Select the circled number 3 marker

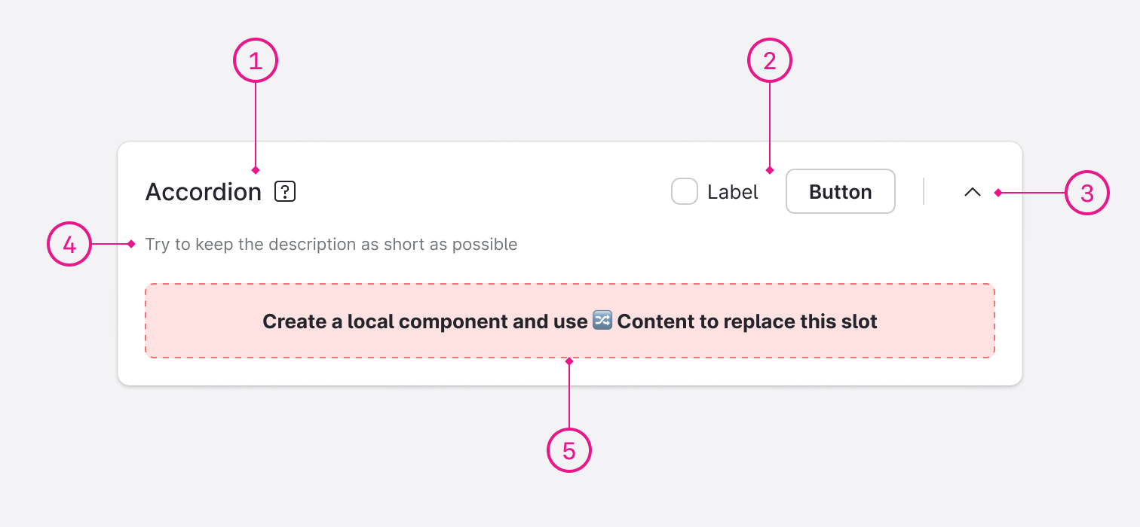click(1086, 193)
